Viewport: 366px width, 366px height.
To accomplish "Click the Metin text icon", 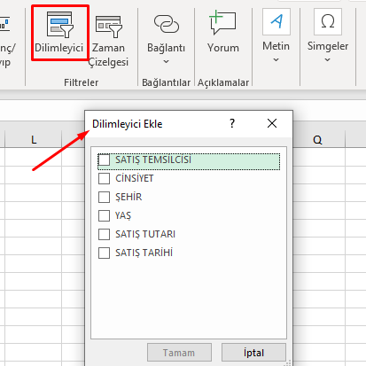I will point(276,21).
